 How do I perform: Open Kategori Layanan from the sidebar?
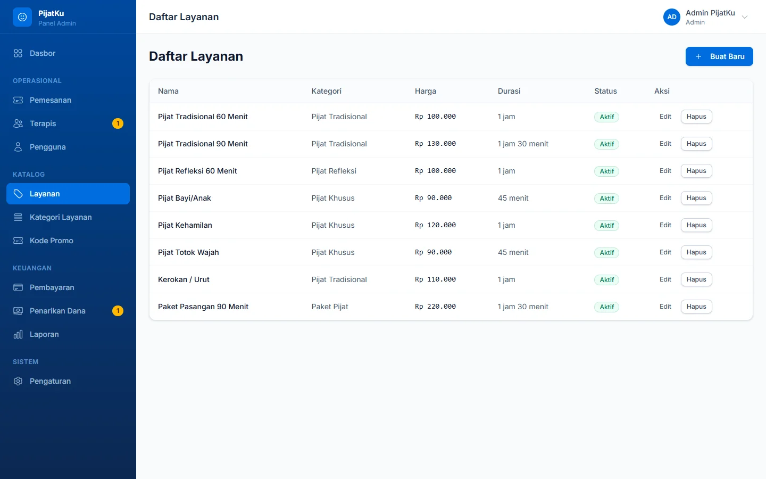(68, 217)
